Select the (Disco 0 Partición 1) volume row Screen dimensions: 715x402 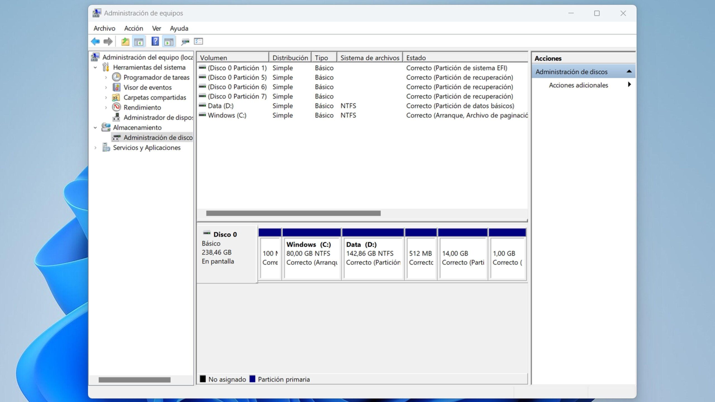pyautogui.click(x=363, y=68)
